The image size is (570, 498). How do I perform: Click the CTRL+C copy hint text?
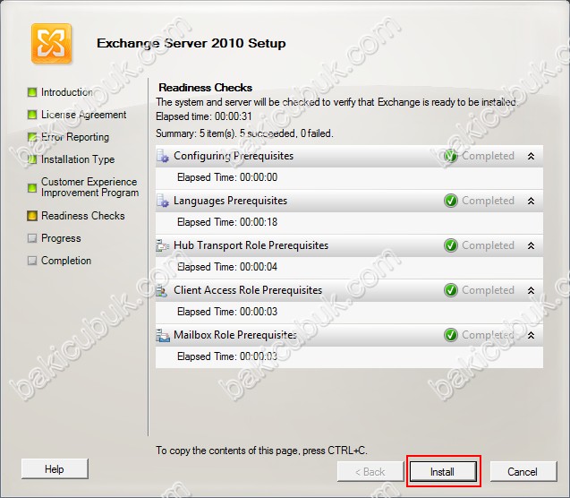pos(261,451)
